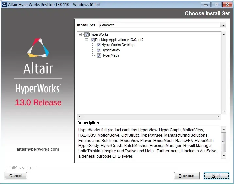Click tree horizontal scroll left arrow

(x=80, y=117)
